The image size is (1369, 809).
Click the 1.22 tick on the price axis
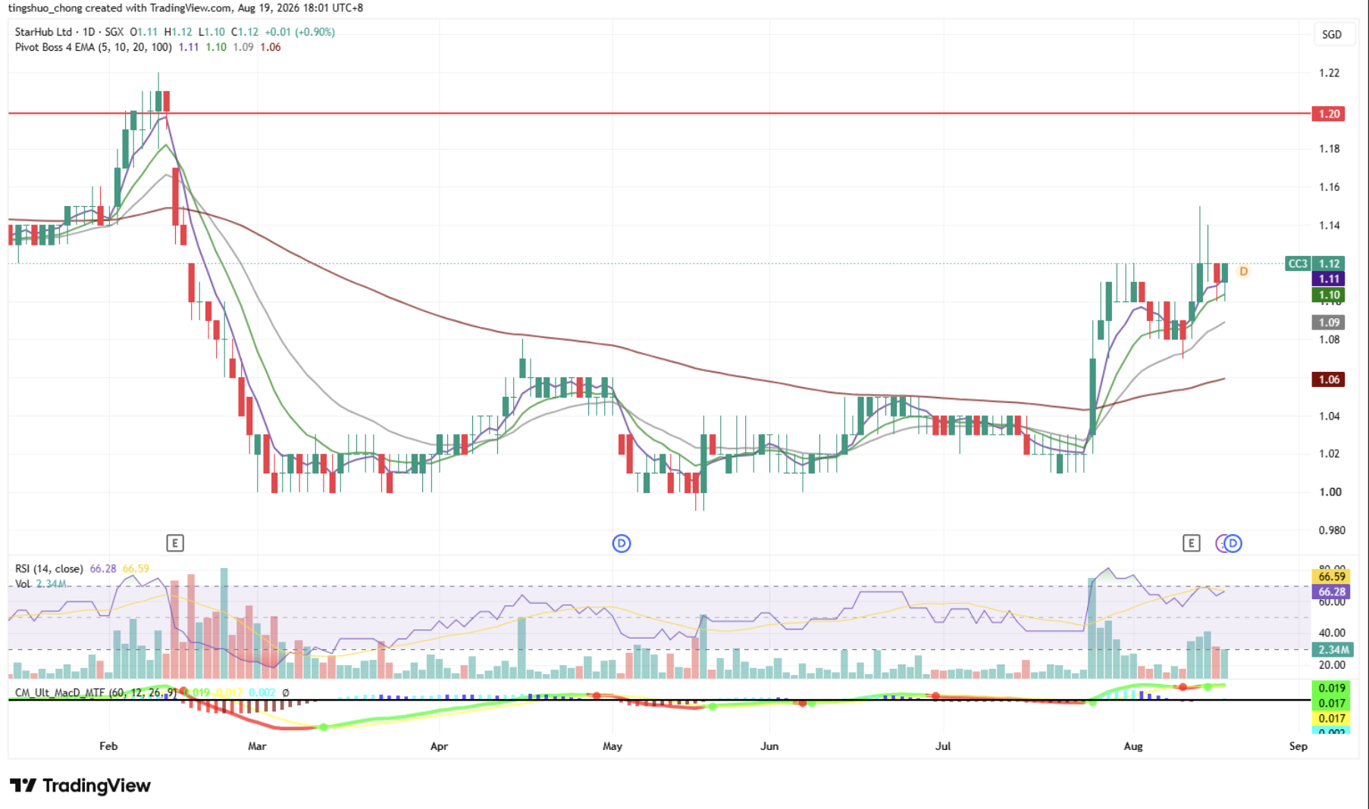point(1329,73)
